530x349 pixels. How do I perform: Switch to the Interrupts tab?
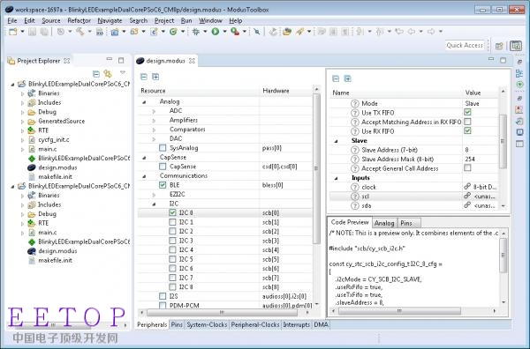[297, 324]
